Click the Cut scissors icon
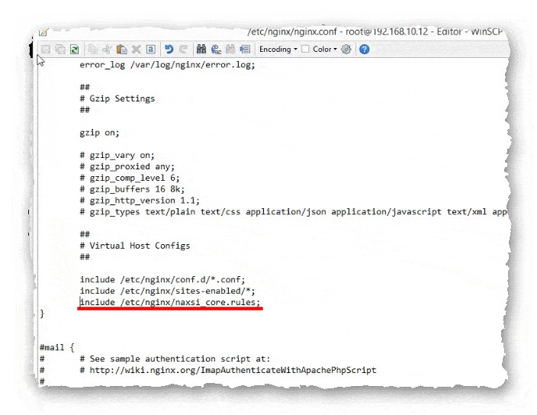The height and width of the screenshot is (415, 537). (x=107, y=50)
